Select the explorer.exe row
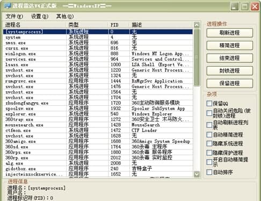261x201 pixels. click(x=98, y=114)
